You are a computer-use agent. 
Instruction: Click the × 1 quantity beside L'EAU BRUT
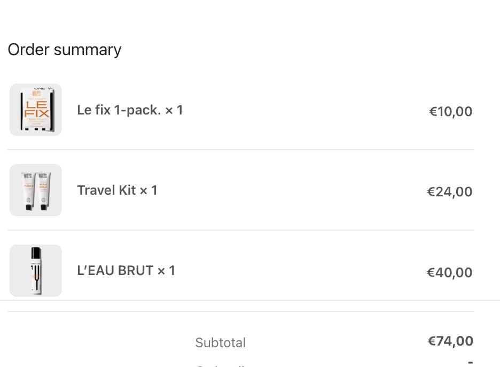click(x=166, y=271)
